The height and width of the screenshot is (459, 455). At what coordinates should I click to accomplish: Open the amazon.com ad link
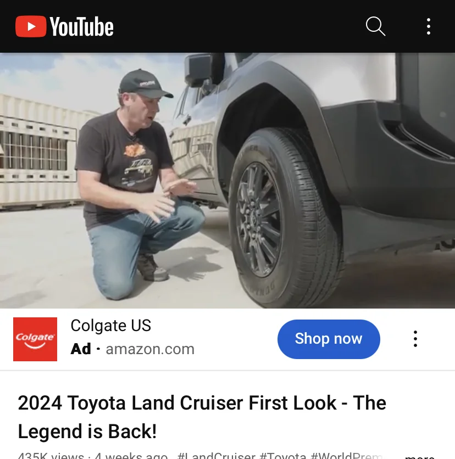[150, 349]
